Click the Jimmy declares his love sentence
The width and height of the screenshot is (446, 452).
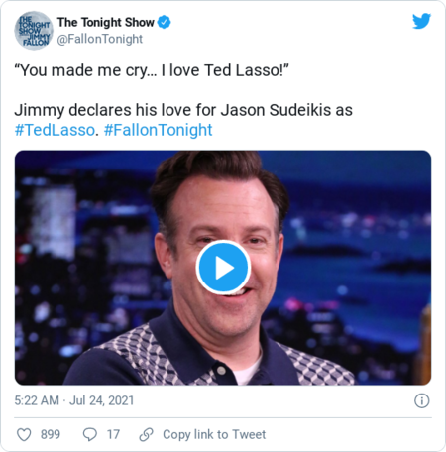pyautogui.click(x=183, y=110)
